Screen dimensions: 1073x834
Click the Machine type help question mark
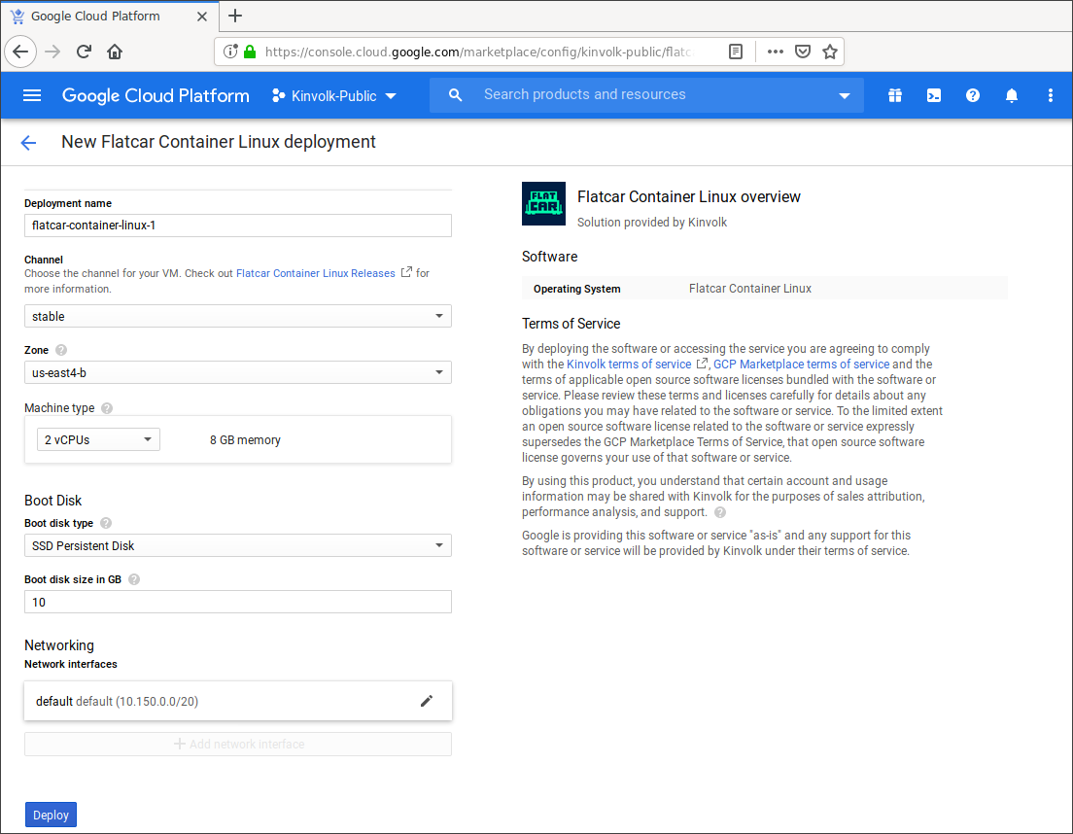pos(107,407)
